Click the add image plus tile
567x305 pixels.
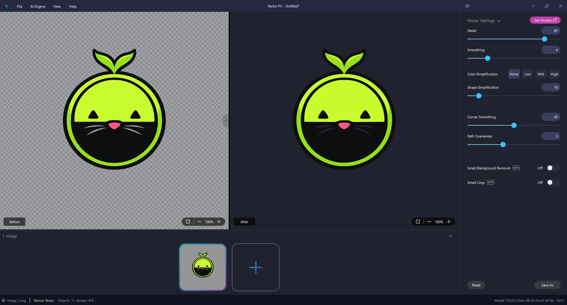coord(256,267)
